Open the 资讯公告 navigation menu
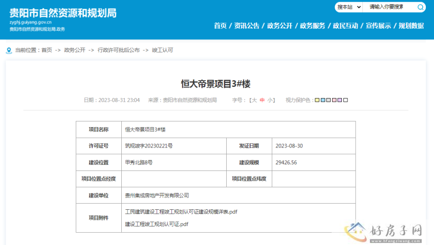This screenshot has width=434, height=245. [247, 26]
